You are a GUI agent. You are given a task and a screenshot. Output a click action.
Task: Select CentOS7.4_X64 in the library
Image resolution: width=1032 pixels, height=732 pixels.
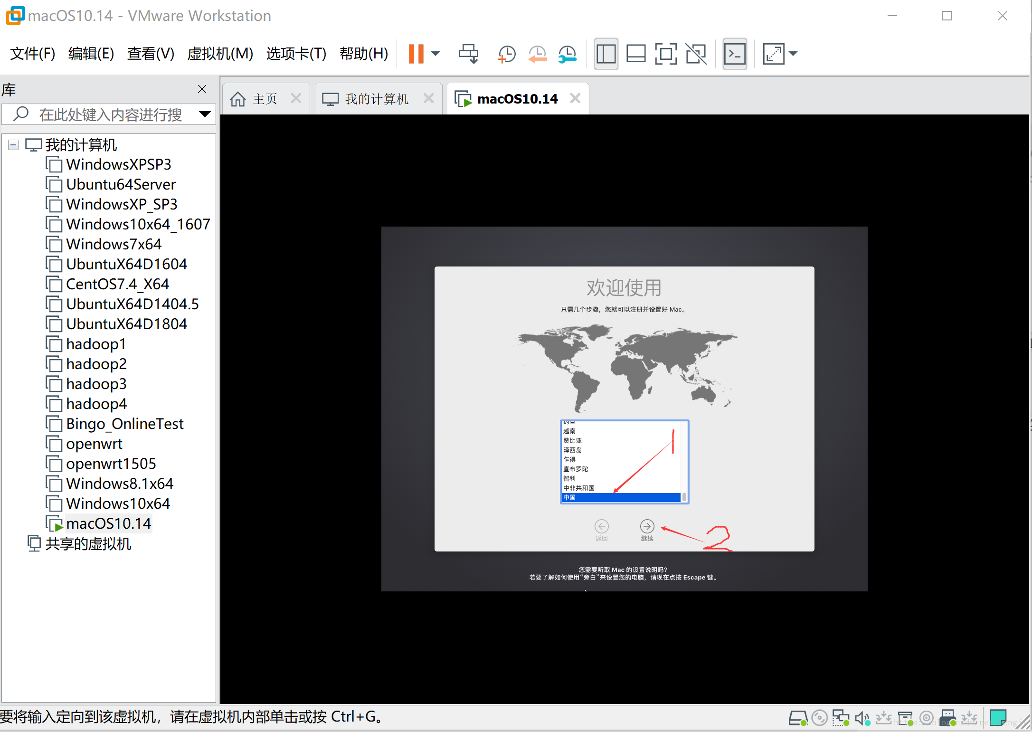click(x=117, y=284)
